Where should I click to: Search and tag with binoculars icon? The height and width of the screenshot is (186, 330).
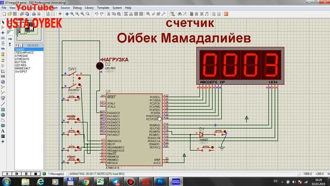[179, 14]
